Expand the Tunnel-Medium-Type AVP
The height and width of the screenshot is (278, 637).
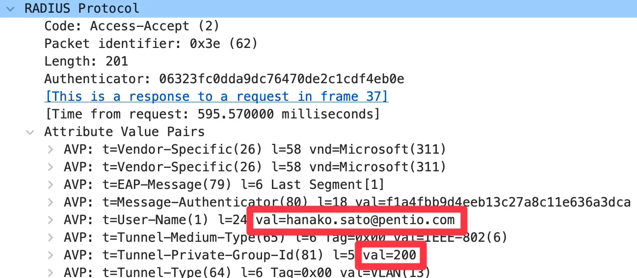[x=50, y=237]
